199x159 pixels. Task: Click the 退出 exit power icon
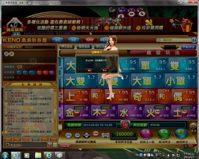(194, 128)
